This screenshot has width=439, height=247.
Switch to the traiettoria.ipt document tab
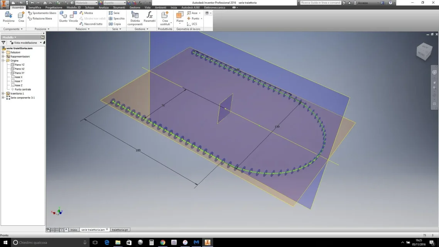(x=120, y=230)
